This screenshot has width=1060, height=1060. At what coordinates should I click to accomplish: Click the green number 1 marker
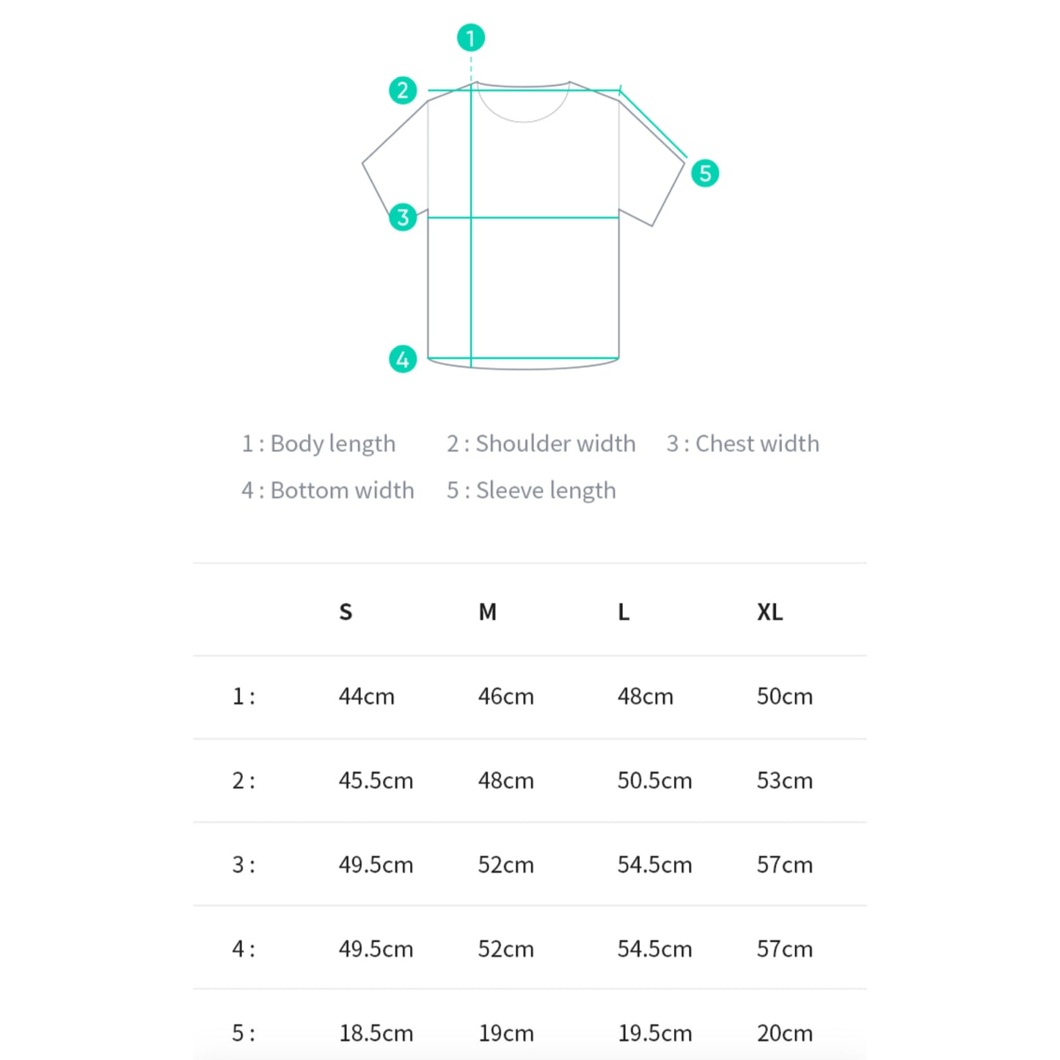coord(471,38)
